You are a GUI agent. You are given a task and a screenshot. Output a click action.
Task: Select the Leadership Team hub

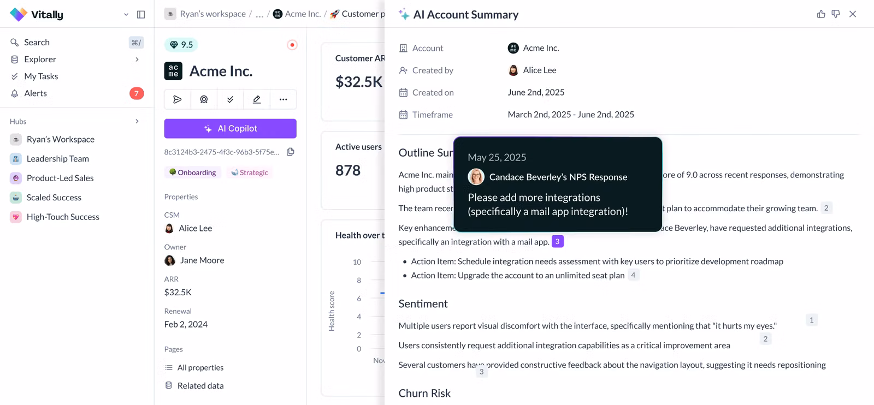(x=57, y=159)
